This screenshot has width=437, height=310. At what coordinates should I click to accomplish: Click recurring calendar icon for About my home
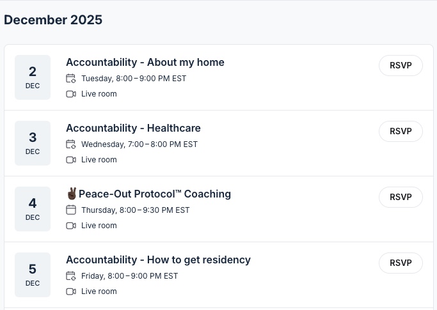[71, 79]
